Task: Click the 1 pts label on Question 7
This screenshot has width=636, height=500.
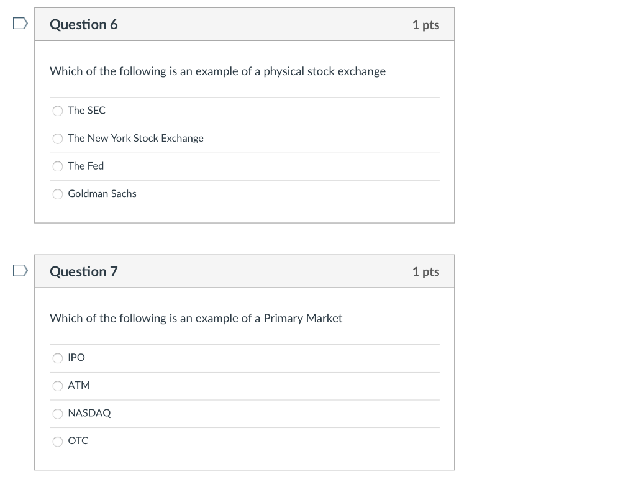Action: [425, 271]
